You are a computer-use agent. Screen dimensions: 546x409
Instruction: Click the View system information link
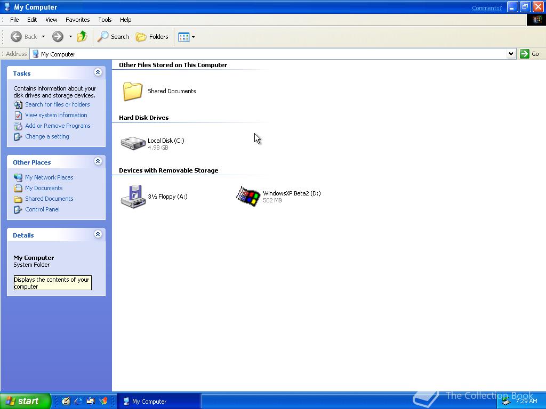[x=56, y=115]
